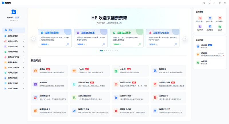
Task: Open the 发票添加发票章 stamp icon
Action: tap(74, 98)
